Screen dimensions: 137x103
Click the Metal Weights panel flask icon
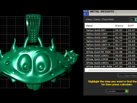[86, 13]
